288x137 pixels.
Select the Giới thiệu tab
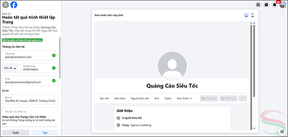(x=120, y=98)
